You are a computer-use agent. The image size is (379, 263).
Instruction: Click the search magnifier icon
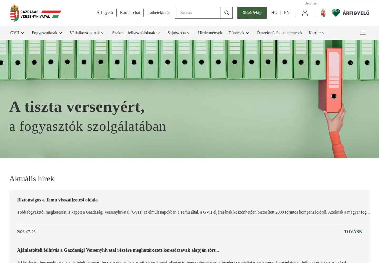[227, 13]
